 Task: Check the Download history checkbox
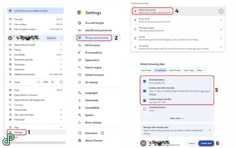tap(145, 109)
